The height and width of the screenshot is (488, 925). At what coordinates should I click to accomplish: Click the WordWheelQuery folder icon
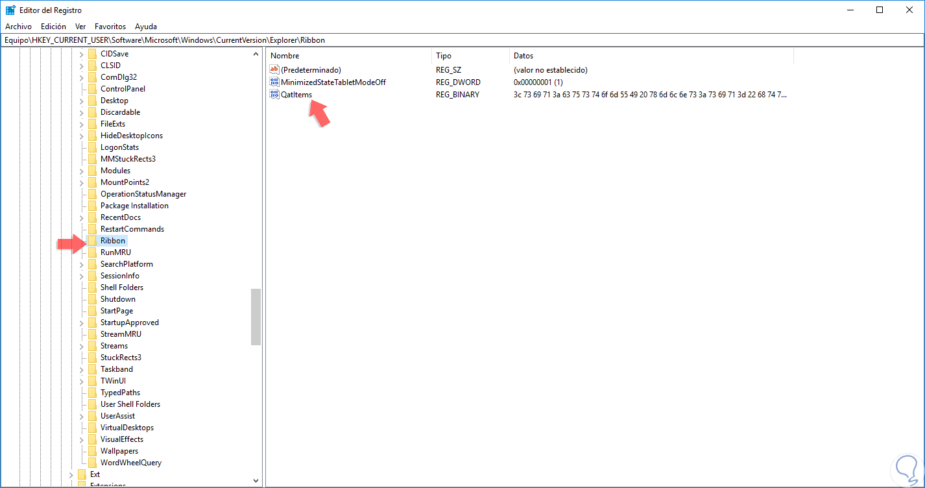point(92,463)
